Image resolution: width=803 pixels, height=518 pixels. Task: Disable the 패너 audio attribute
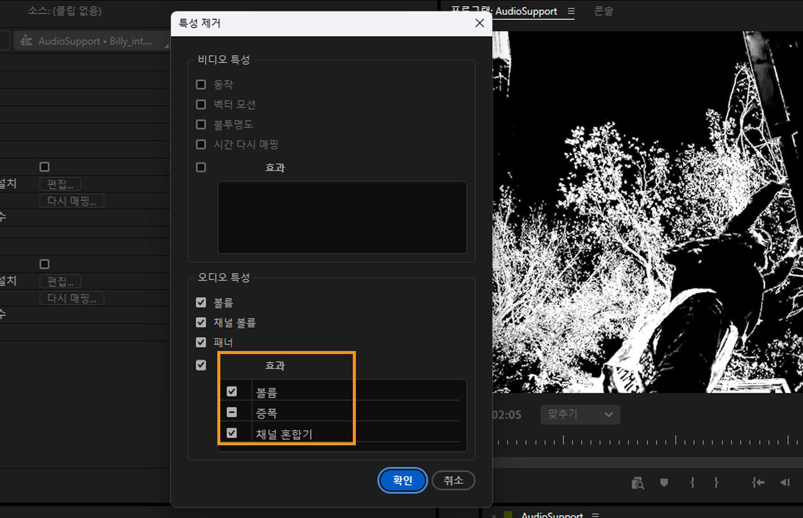201,342
